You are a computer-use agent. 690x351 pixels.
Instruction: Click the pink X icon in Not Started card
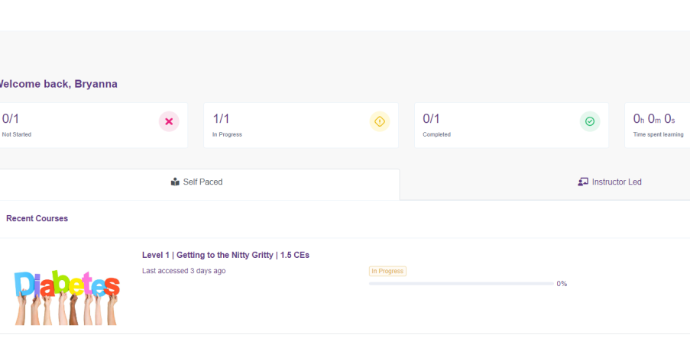point(169,121)
